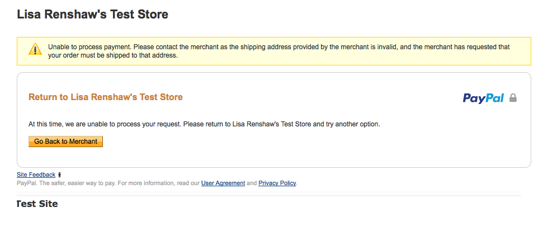Click the page title Lisa Renshaw's Test Store
Screen dimensions: 557x231
pyautogui.click(x=92, y=15)
